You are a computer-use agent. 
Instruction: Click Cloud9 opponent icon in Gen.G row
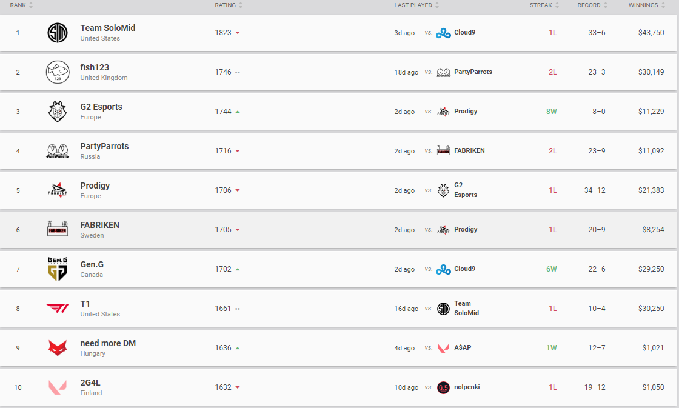(x=443, y=269)
